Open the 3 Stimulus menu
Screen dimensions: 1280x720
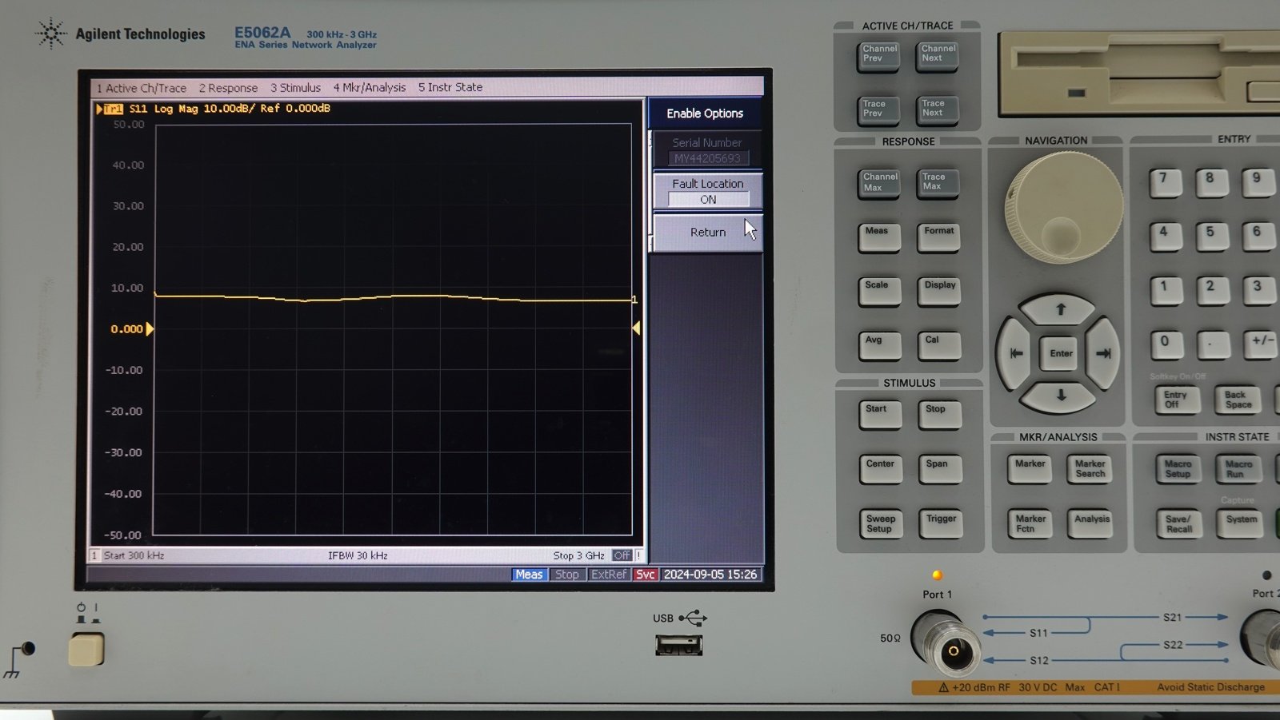(x=295, y=88)
